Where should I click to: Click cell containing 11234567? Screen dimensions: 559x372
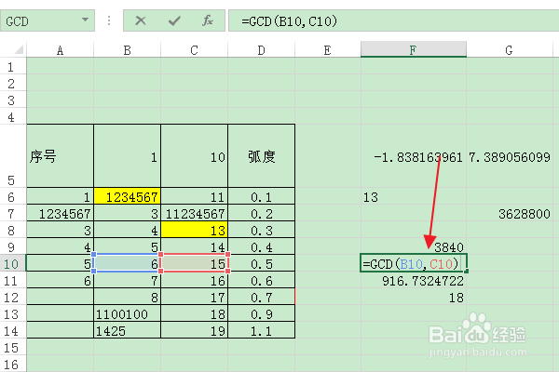click(x=195, y=213)
